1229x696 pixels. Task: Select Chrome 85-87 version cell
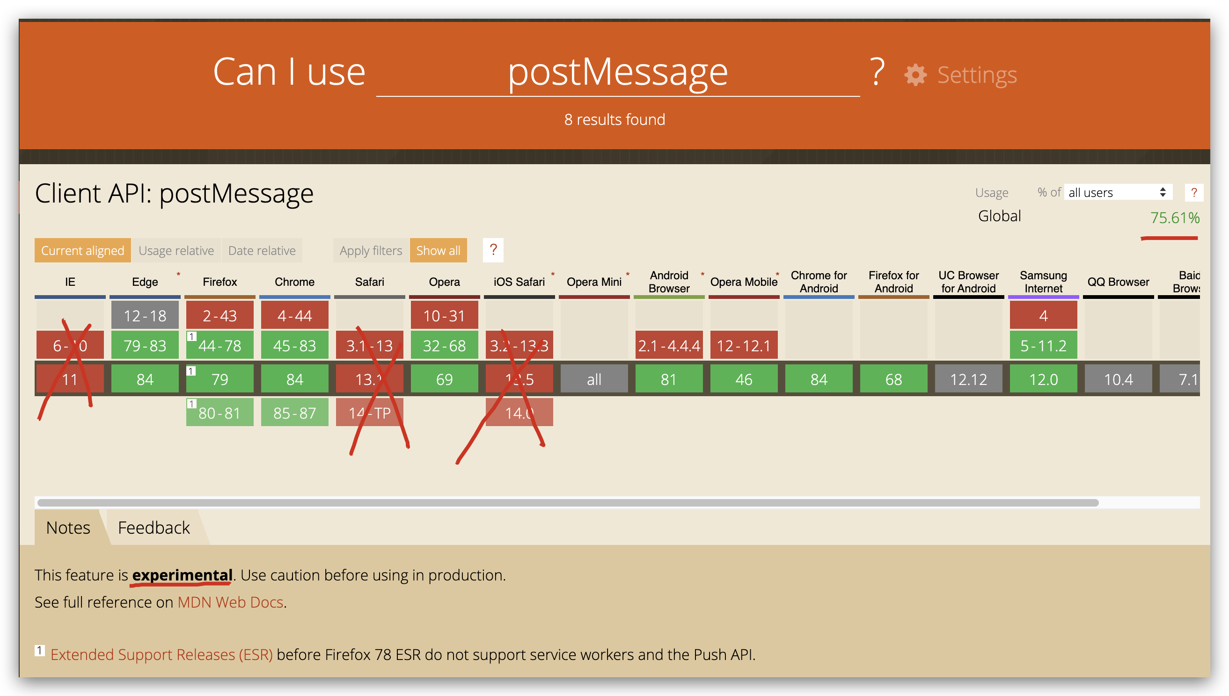[294, 413]
